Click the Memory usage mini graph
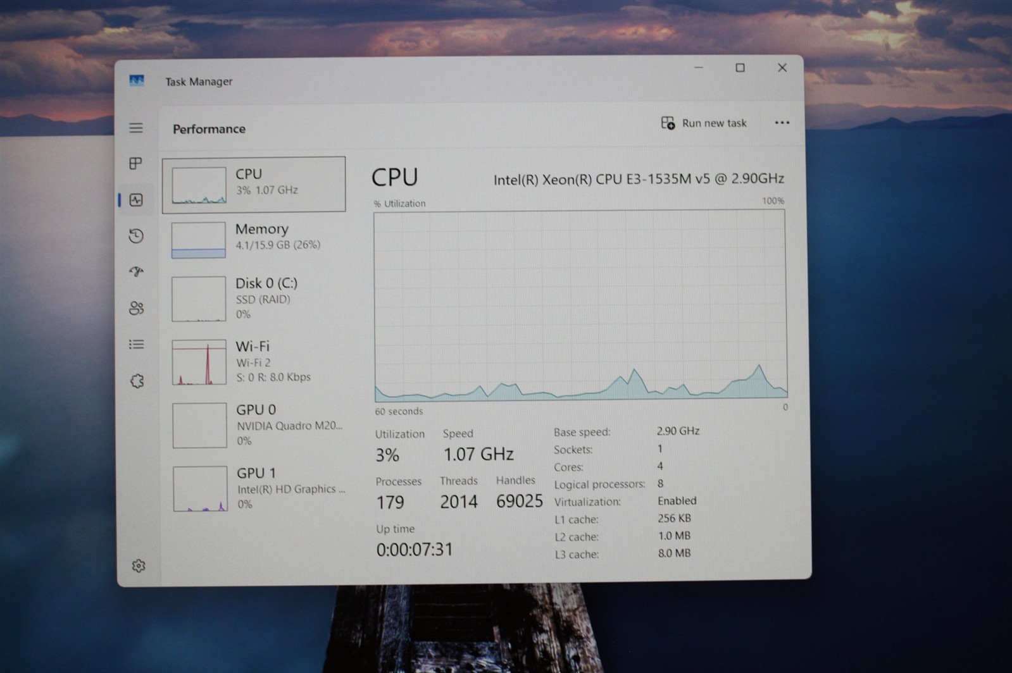Image resolution: width=1012 pixels, height=673 pixels. 198,240
